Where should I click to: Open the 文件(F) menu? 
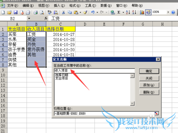click(x=12, y=6)
